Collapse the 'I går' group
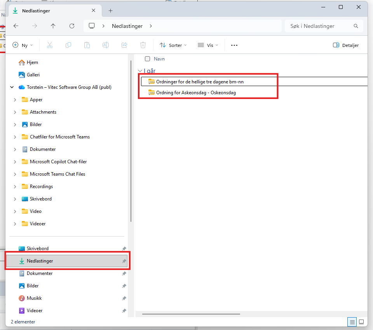 [140, 71]
